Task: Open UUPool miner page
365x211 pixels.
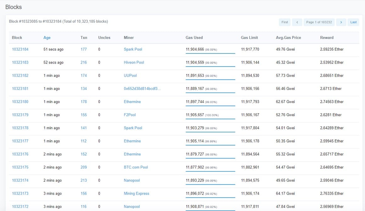Action: tap(130, 75)
